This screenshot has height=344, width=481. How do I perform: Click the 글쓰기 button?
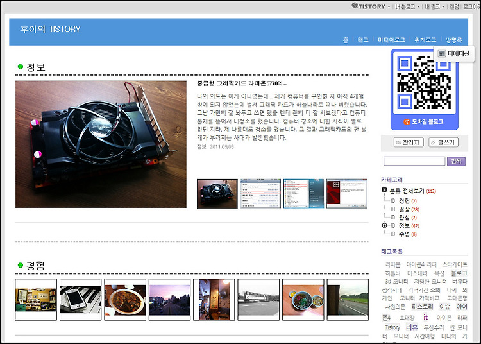pos(443,142)
